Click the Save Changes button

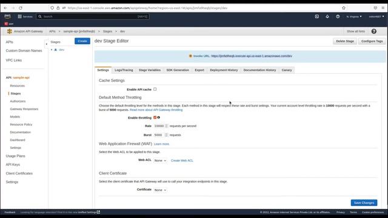tap(364, 203)
